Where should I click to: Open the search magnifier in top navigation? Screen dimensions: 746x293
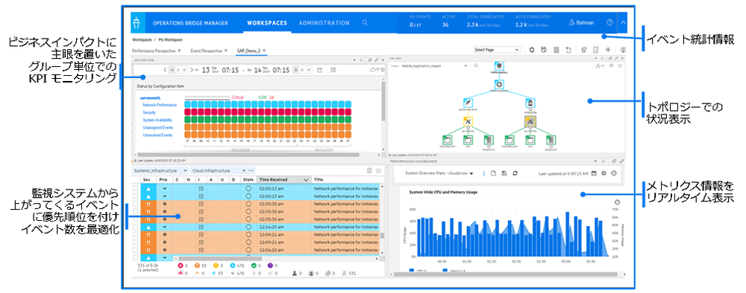point(365,23)
